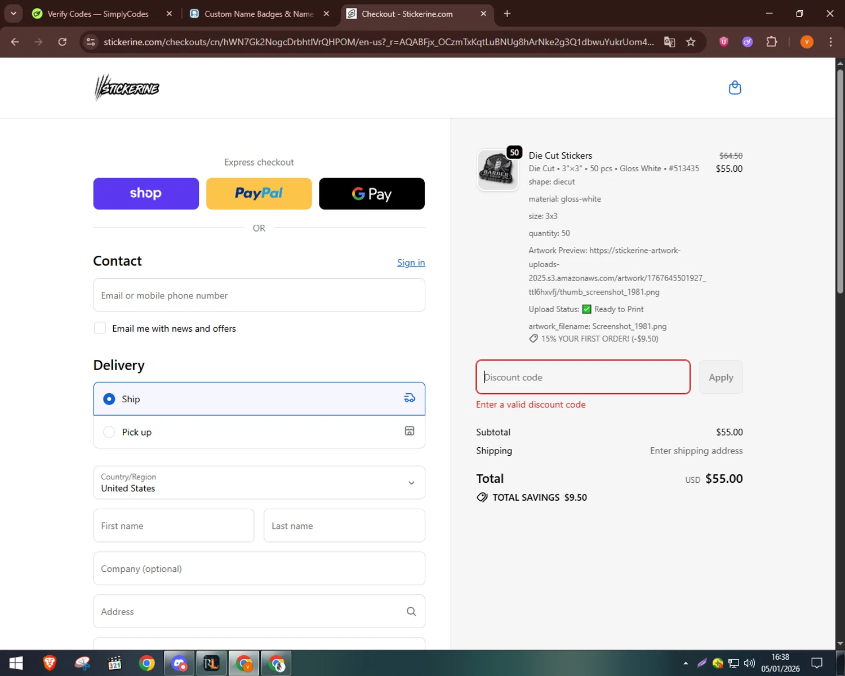Image resolution: width=845 pixels, height=676 pixels.
Task: Tick Email me with news and offers
Action: pyautogui.click(x=100, y=328)
